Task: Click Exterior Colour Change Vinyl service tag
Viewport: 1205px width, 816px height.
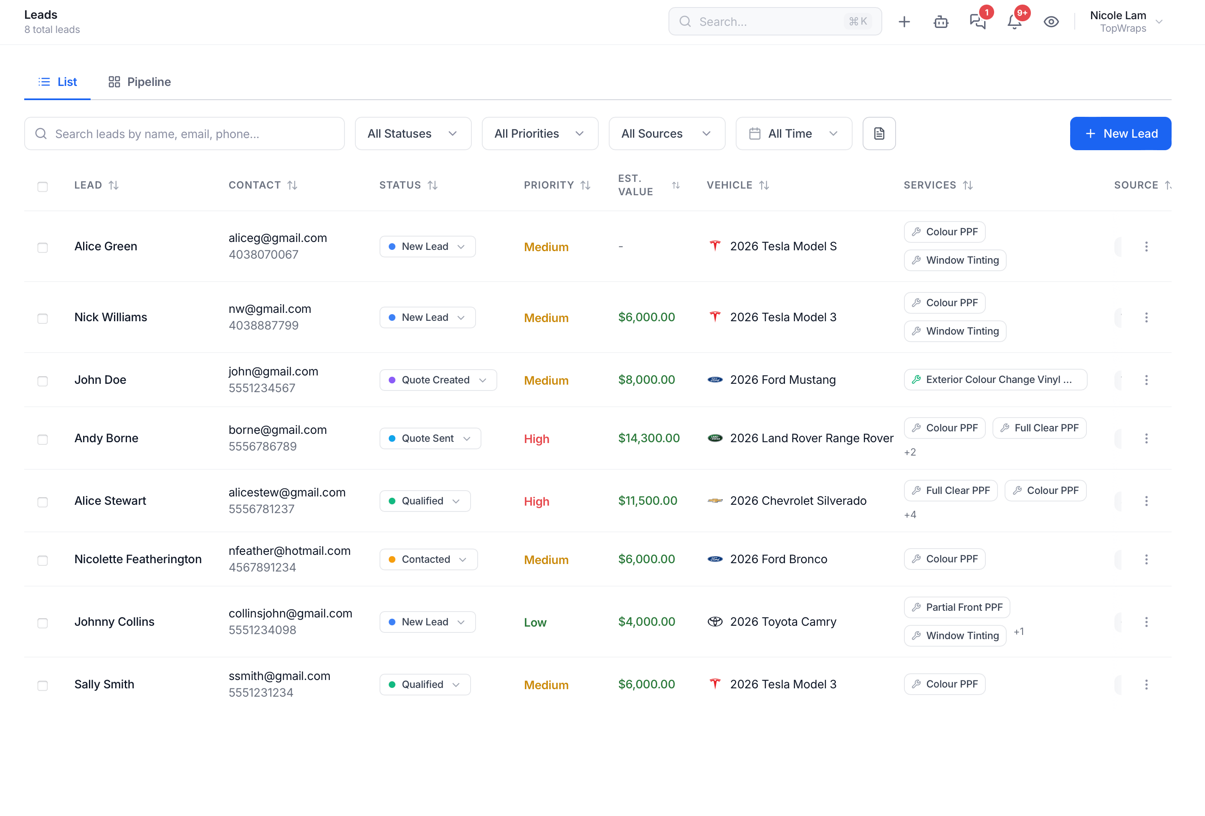Action: pos(995,380)
